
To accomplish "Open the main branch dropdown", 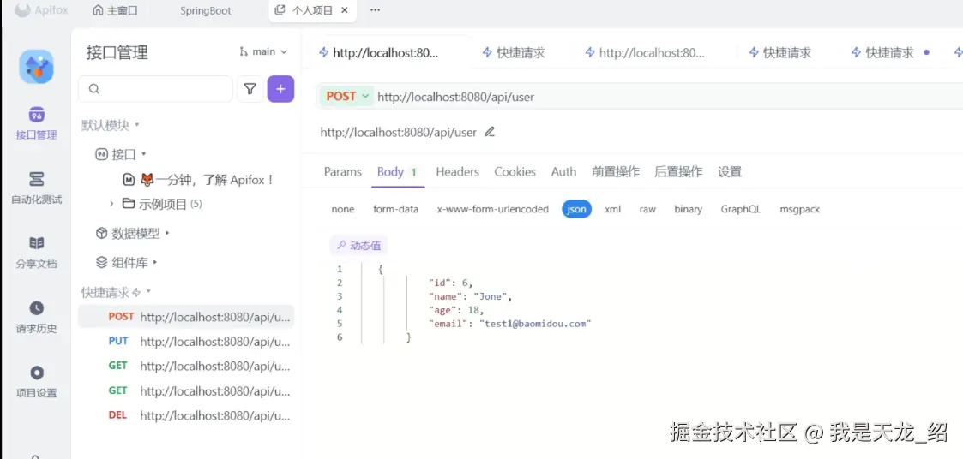I will (263, 51).
